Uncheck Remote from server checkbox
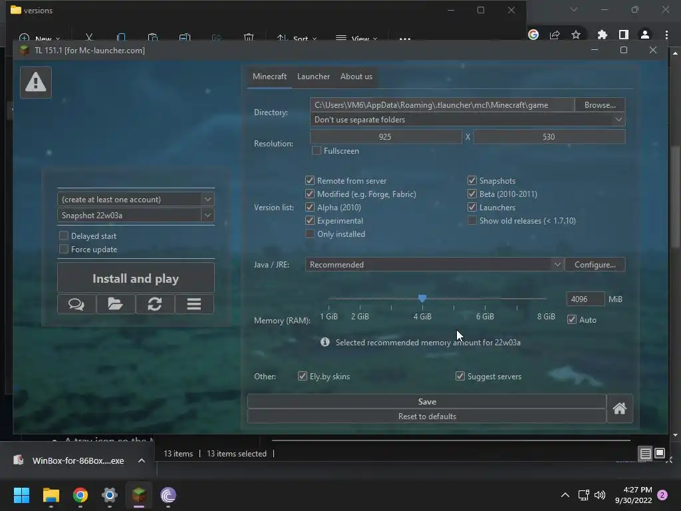The width and height of the screenshot is (681, 511). 310,180
